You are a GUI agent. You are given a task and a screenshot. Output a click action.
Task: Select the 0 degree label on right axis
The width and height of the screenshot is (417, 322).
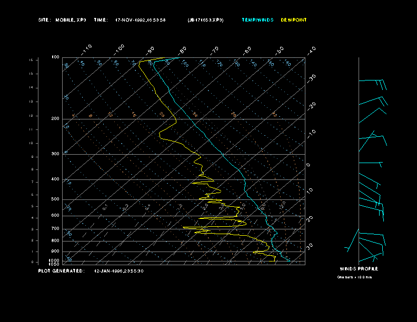pyautogui.click(x=309, y=165)
